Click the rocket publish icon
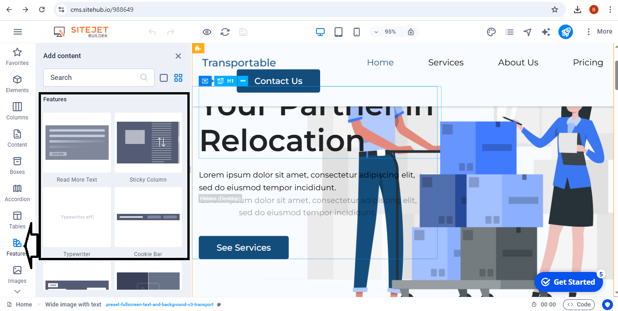 565,32
